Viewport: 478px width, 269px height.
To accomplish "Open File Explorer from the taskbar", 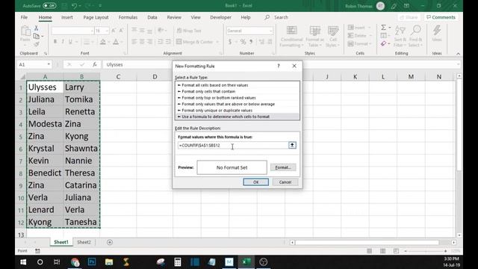I will (109, 262).
